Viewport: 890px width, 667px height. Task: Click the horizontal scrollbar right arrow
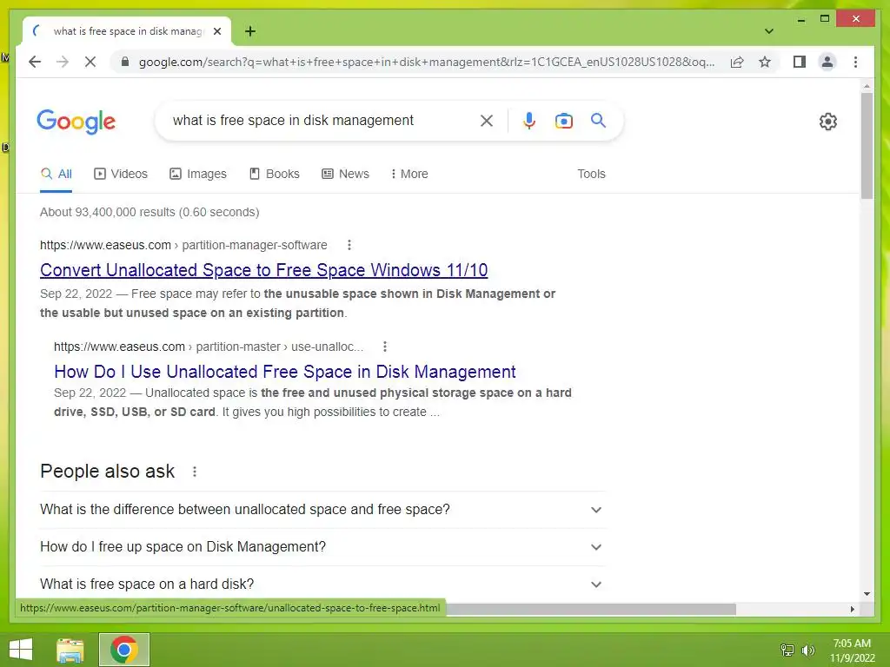[852, 609]
